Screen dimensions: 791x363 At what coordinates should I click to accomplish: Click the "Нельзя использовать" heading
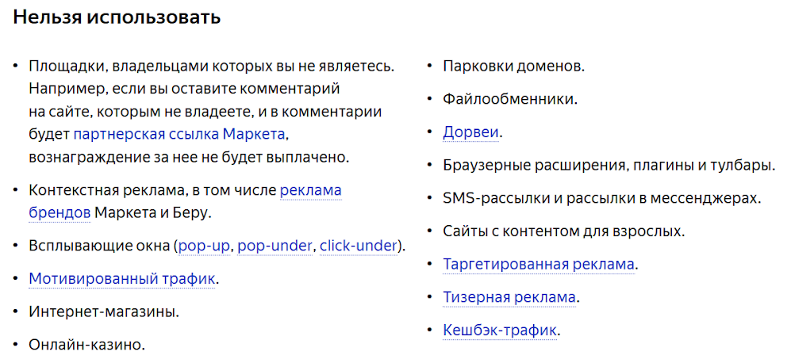(117, 17)
